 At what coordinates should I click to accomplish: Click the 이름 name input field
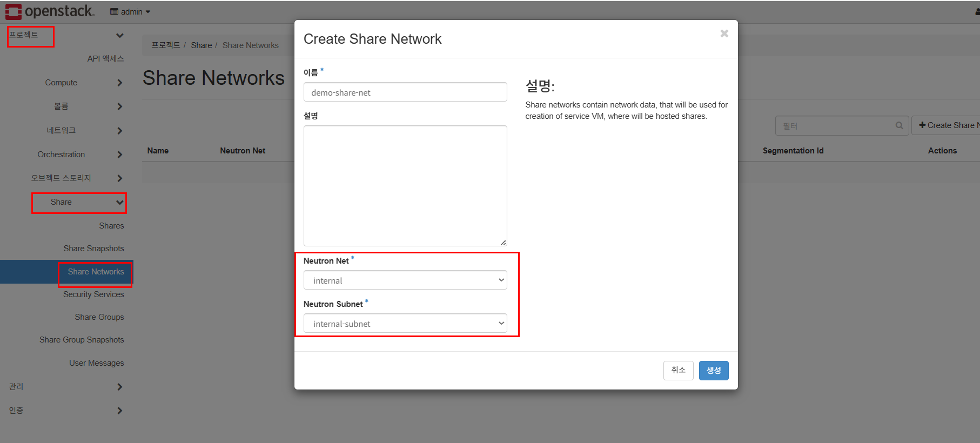pos(405,92)
